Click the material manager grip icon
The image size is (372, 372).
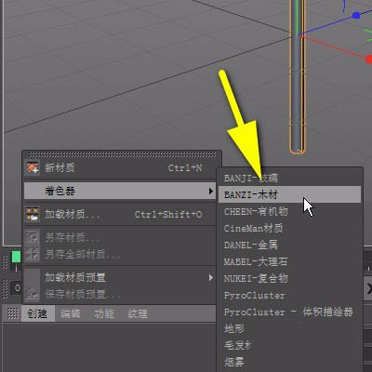click(13, 313)
